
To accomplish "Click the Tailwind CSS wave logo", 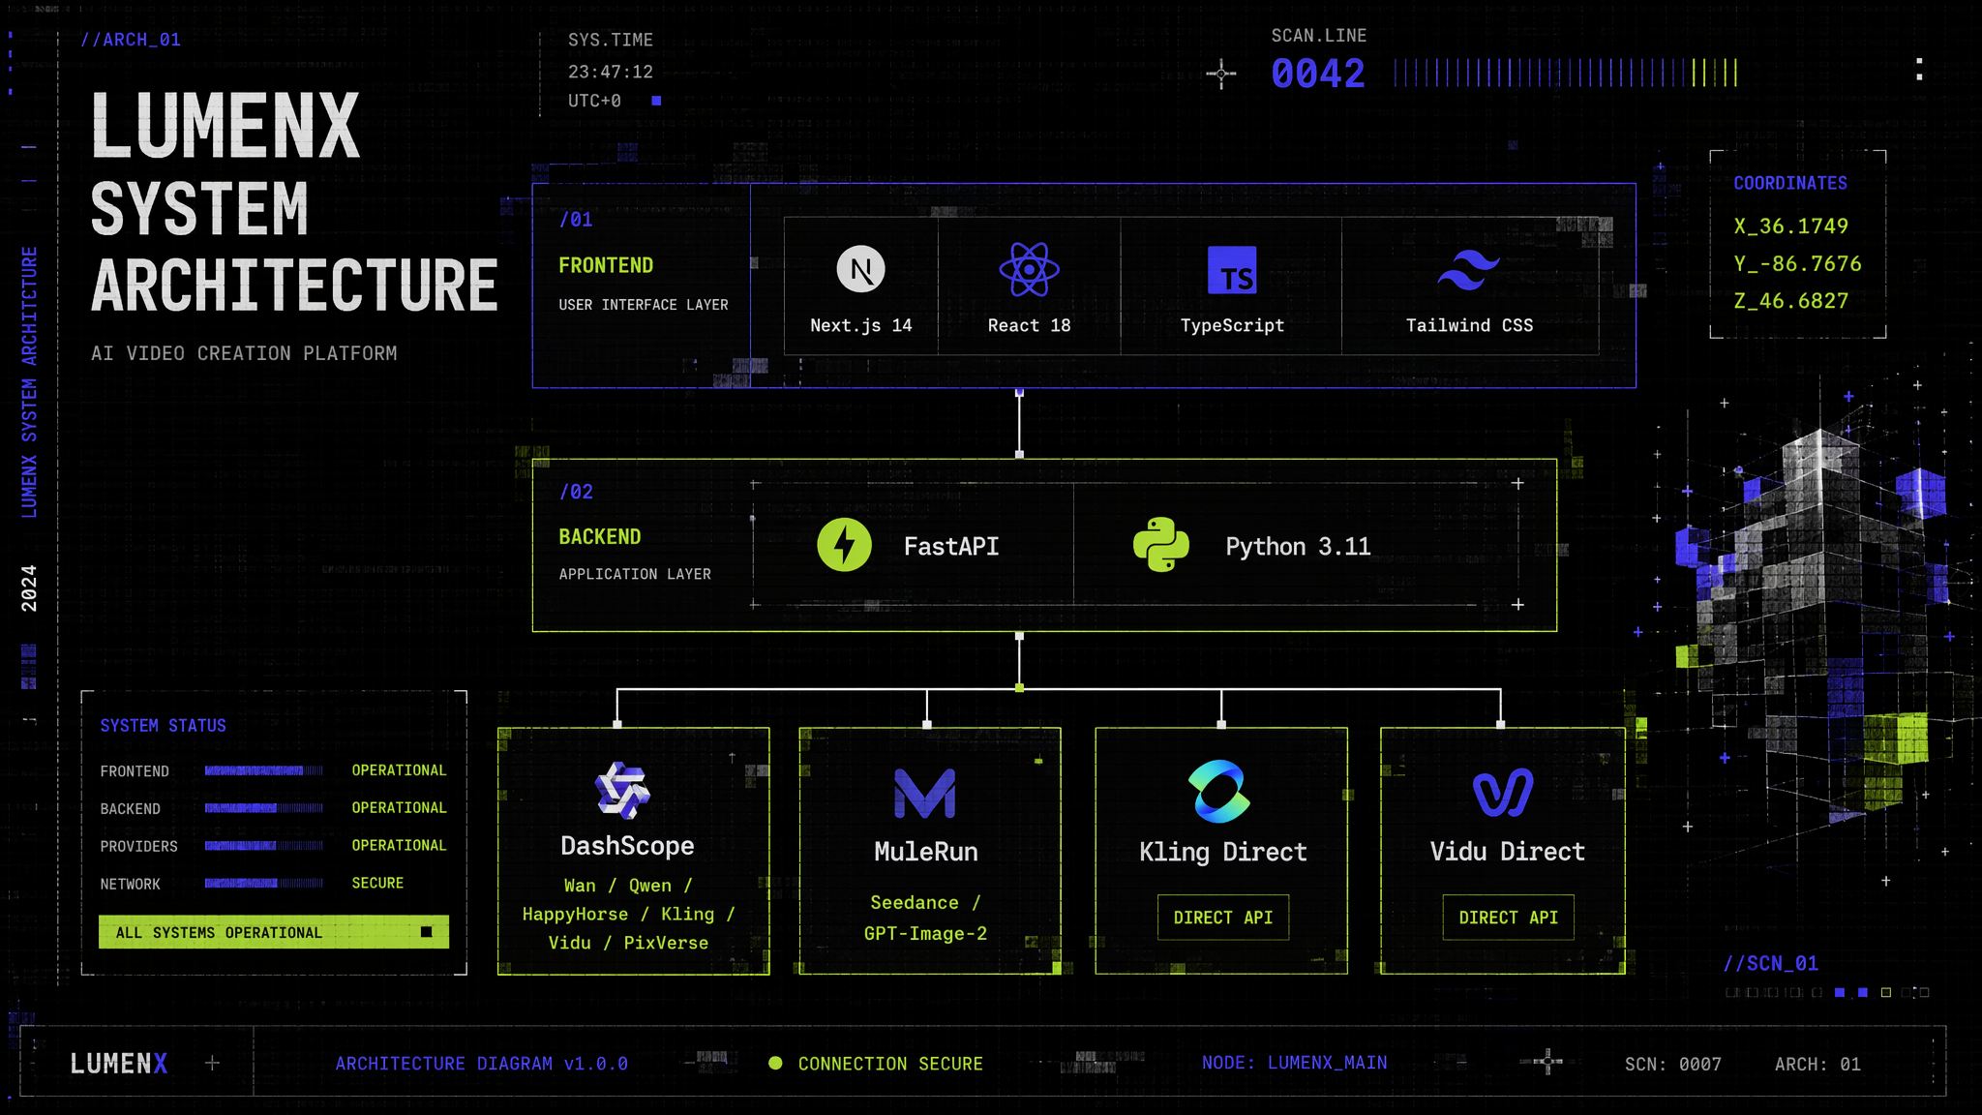I will [x=1468, y=270].
